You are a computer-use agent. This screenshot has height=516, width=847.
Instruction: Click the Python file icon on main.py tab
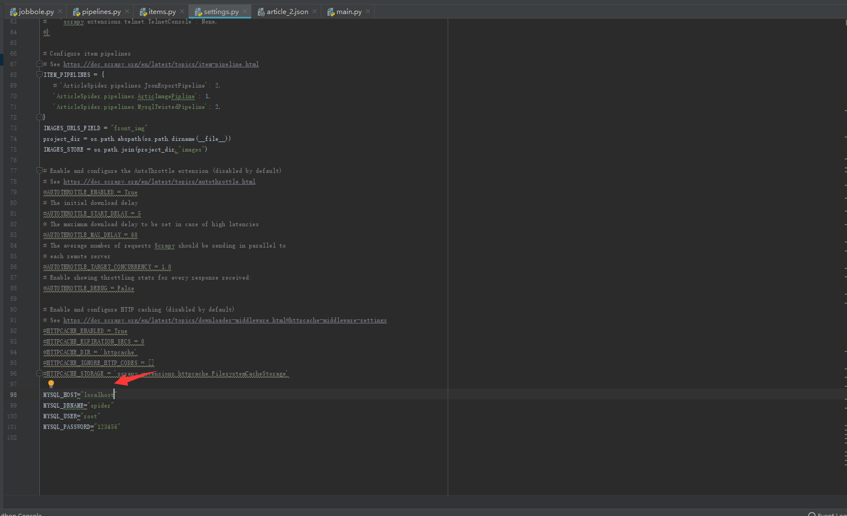coord(331,12)
